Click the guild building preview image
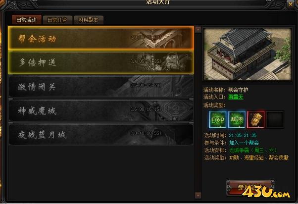This screenshot has width=298, height=204. [248, 54]
